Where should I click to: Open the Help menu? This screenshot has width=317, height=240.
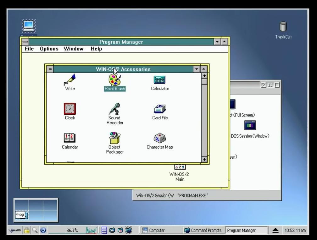(96, 49)
